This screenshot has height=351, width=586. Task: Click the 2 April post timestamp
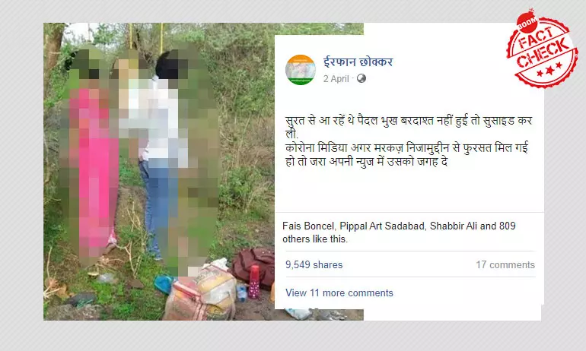pos(336,79)
